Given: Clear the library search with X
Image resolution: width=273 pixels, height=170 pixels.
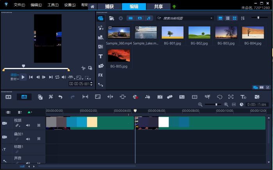Looking at the screenshot, I should 211,18.
